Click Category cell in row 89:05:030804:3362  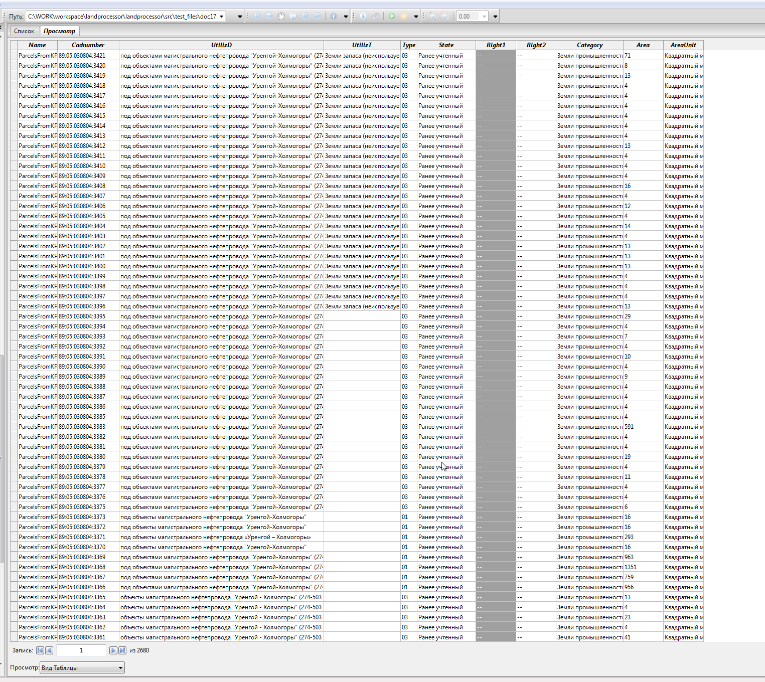[590, 627]
